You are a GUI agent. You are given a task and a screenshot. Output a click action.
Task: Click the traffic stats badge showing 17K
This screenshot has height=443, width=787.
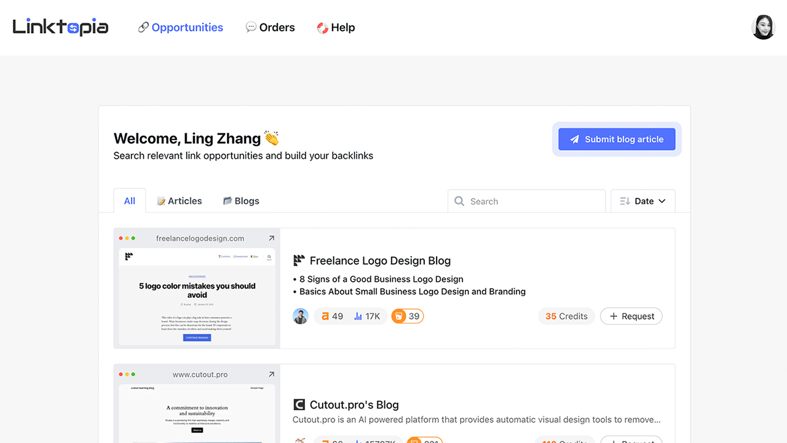click(x=367, y=316)
